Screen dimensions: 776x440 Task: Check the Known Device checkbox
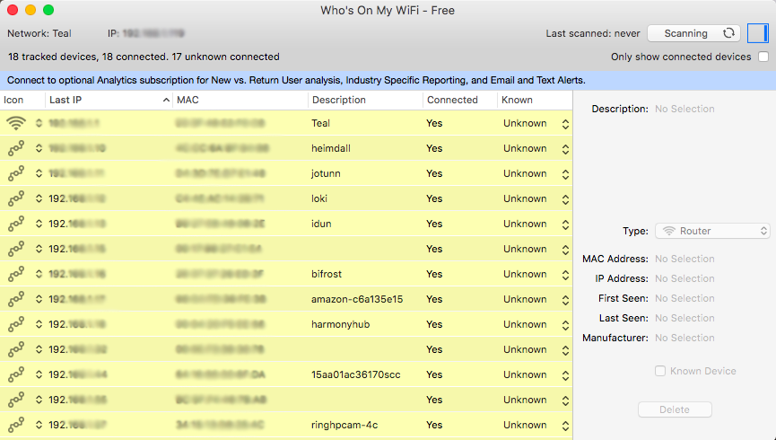point(660,371)
